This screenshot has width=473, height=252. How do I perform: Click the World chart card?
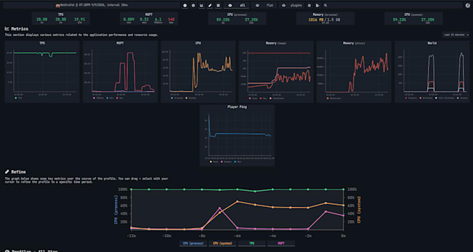(432, 72)
